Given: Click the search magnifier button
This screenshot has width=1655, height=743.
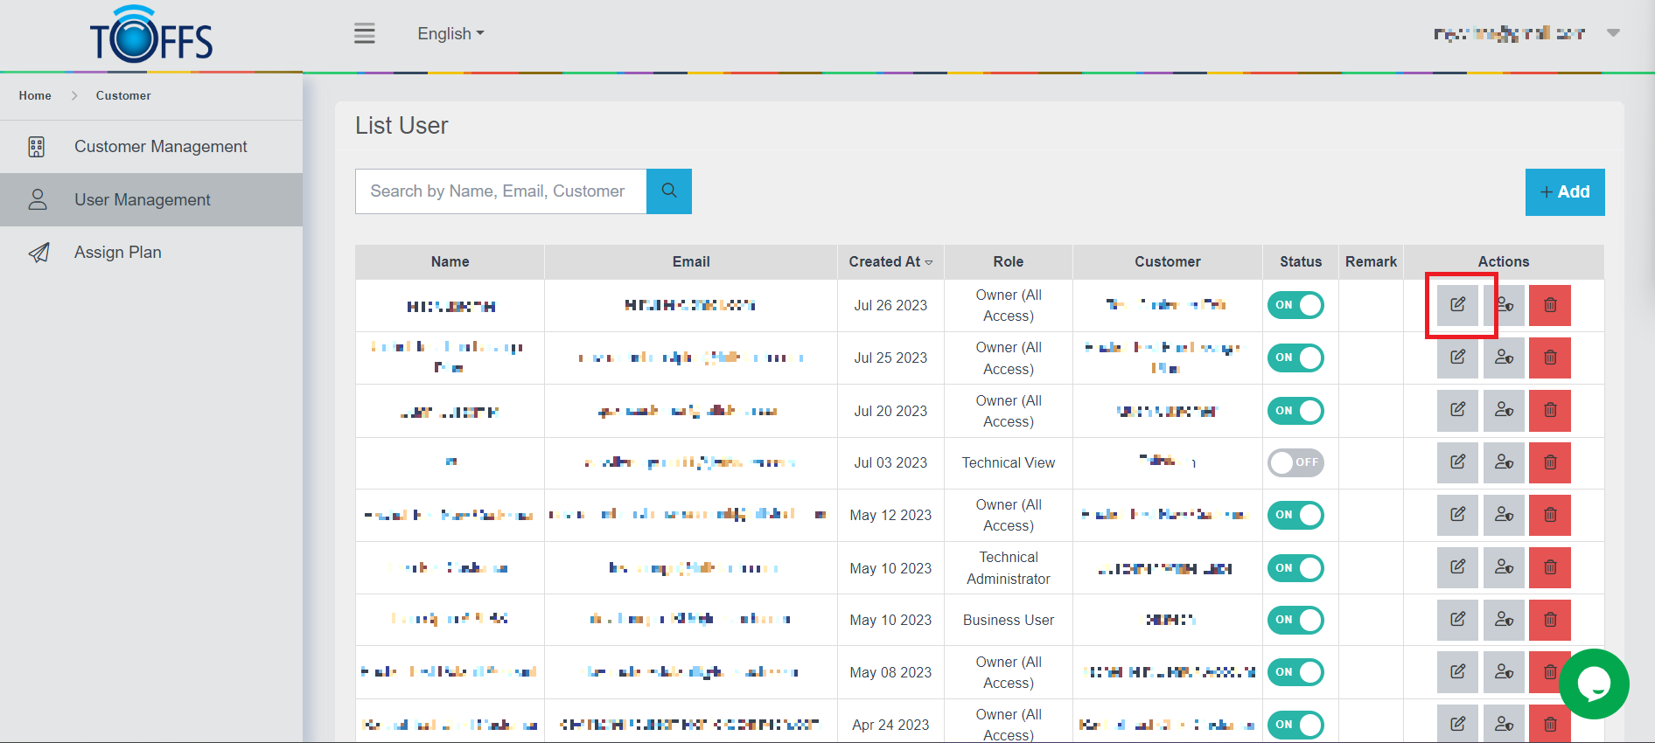Looking at the screenshot, I should (x=669, y=191).
